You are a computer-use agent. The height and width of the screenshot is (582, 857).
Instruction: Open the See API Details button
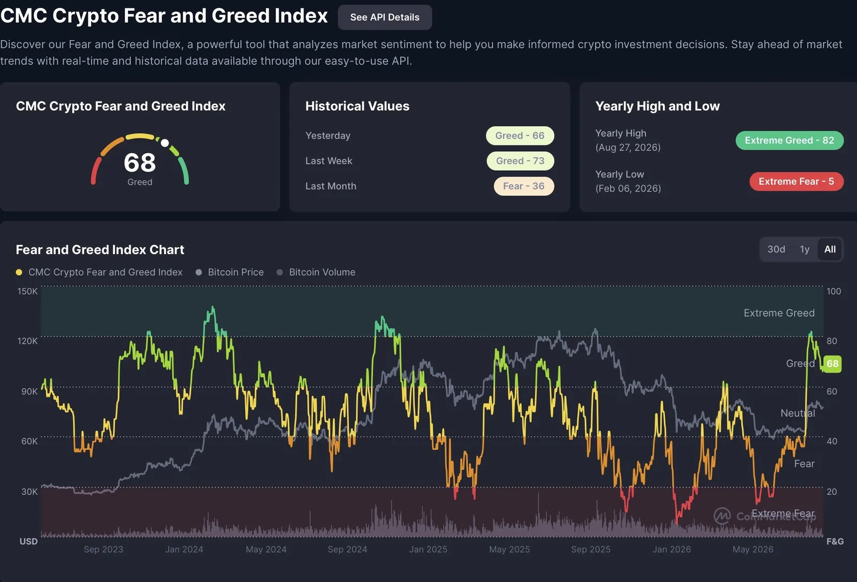pyautogui.click(x=385, y=17)
